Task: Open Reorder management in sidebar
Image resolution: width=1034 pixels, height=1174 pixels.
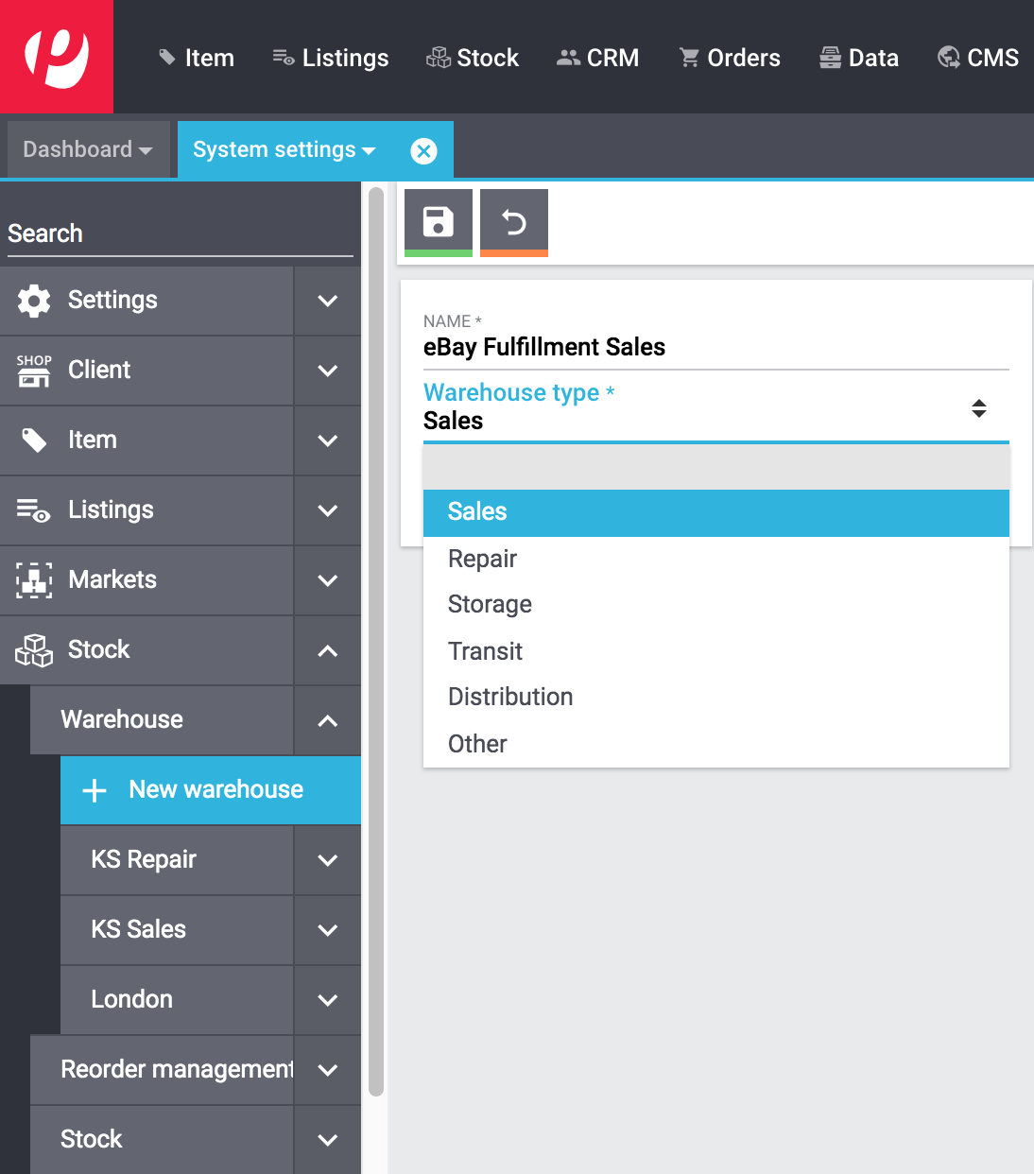Action: (x=162, y=1070)
